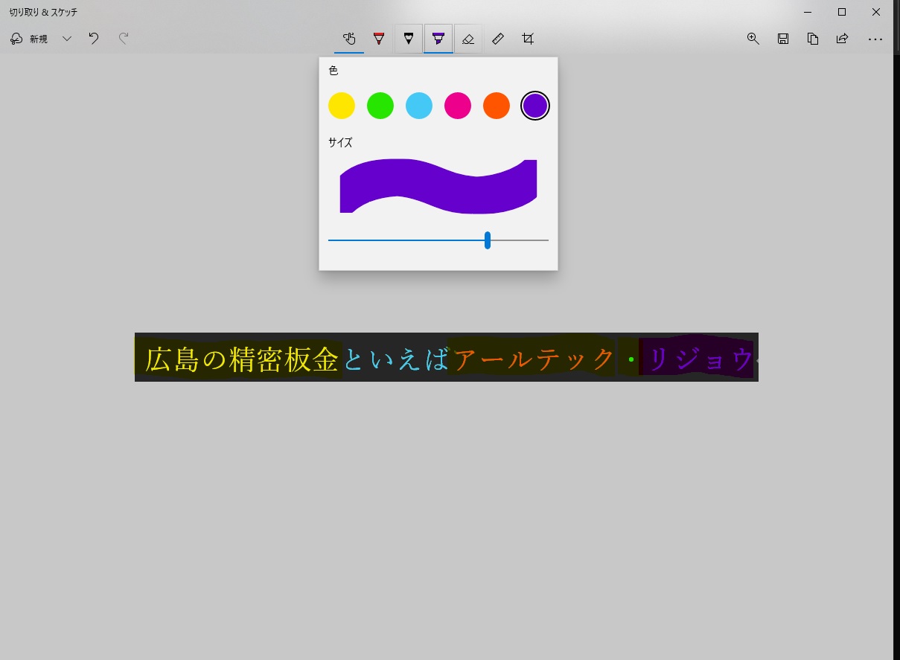Activate the image crop tool
Viewport: 900px width, 660px height.
[x=528, y=39]
